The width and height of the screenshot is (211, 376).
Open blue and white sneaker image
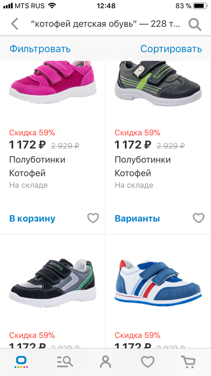158,283
